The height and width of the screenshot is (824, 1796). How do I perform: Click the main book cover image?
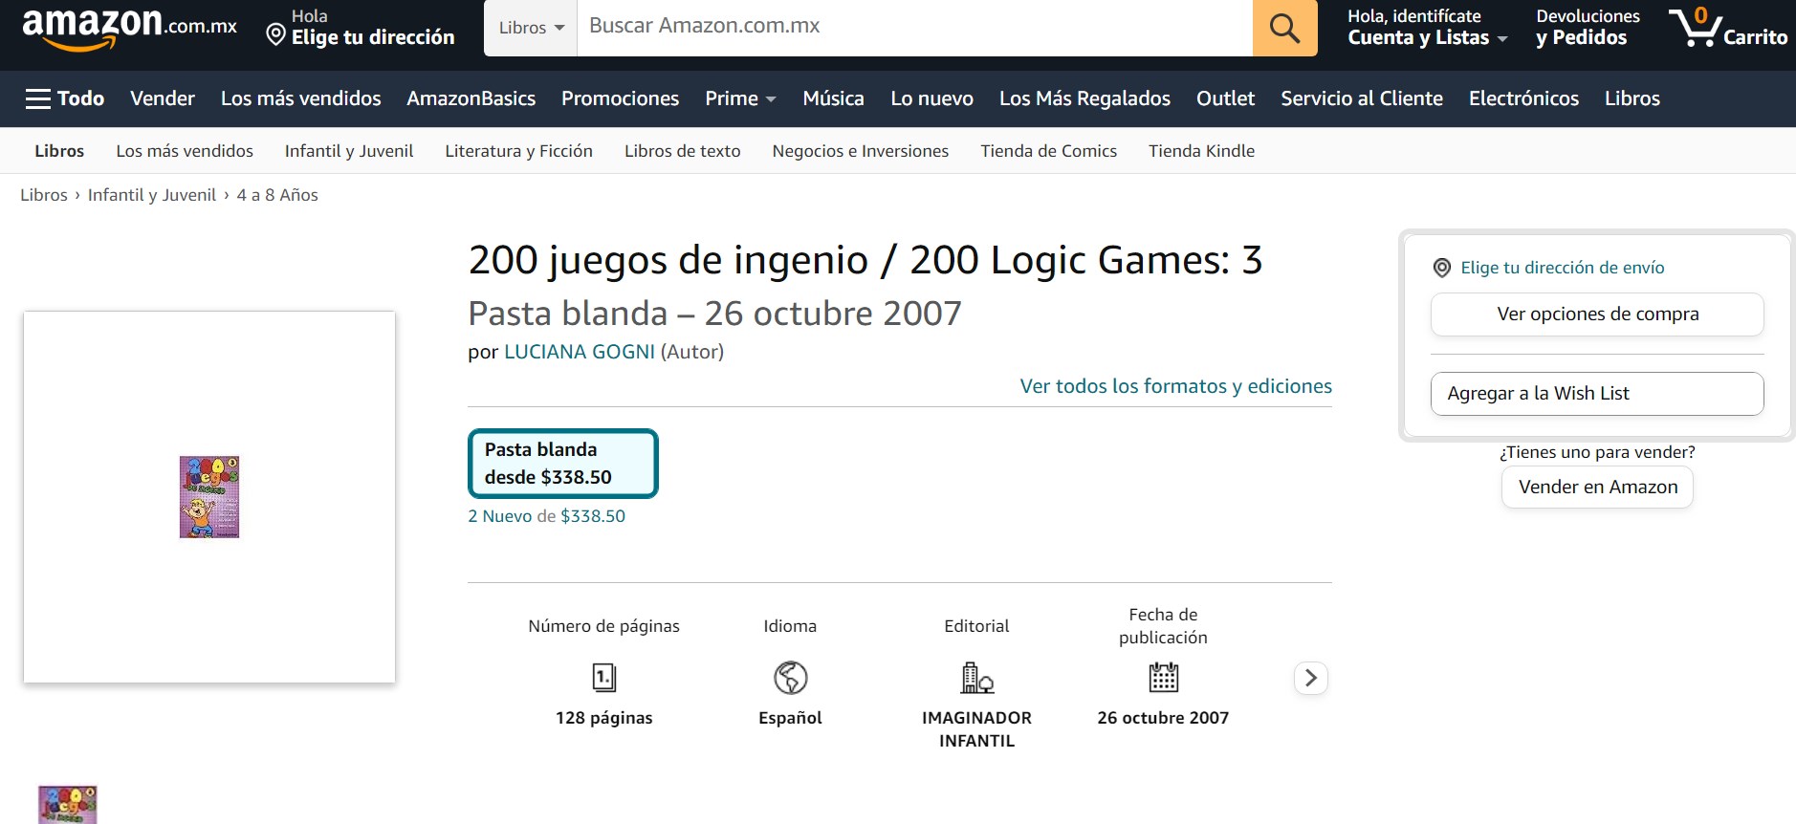pos(209,497)
